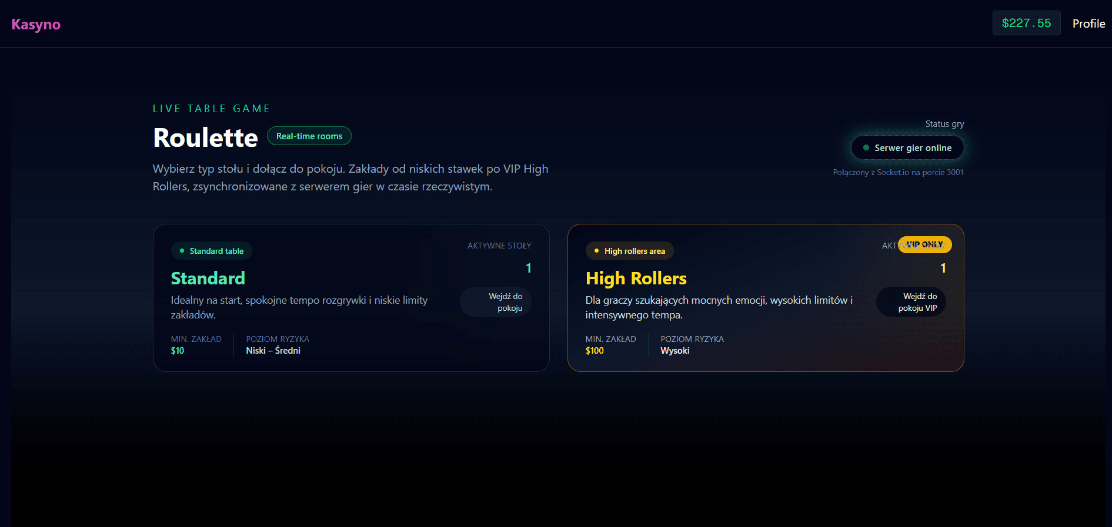Click the AKTYWNE STOŁY label on Standard card
Viewport: 1112px width, 527px height.
(499, 246)
